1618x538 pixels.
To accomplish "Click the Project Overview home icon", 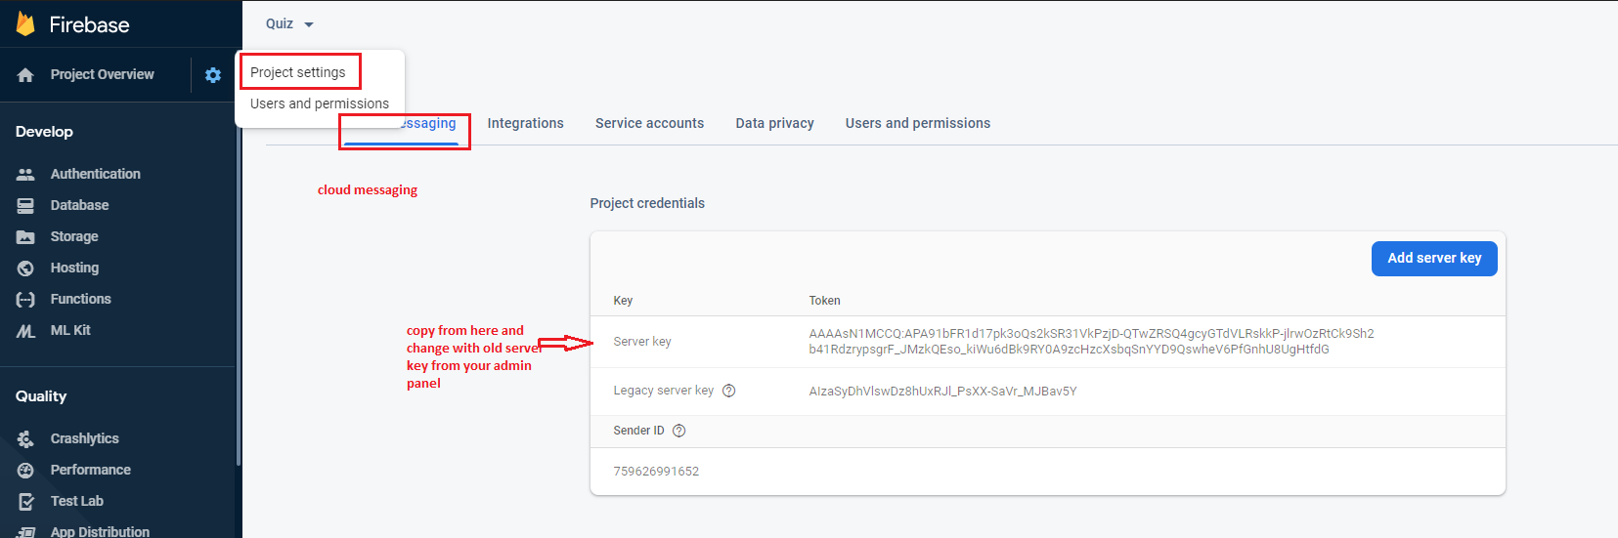I will click(25, 75).
